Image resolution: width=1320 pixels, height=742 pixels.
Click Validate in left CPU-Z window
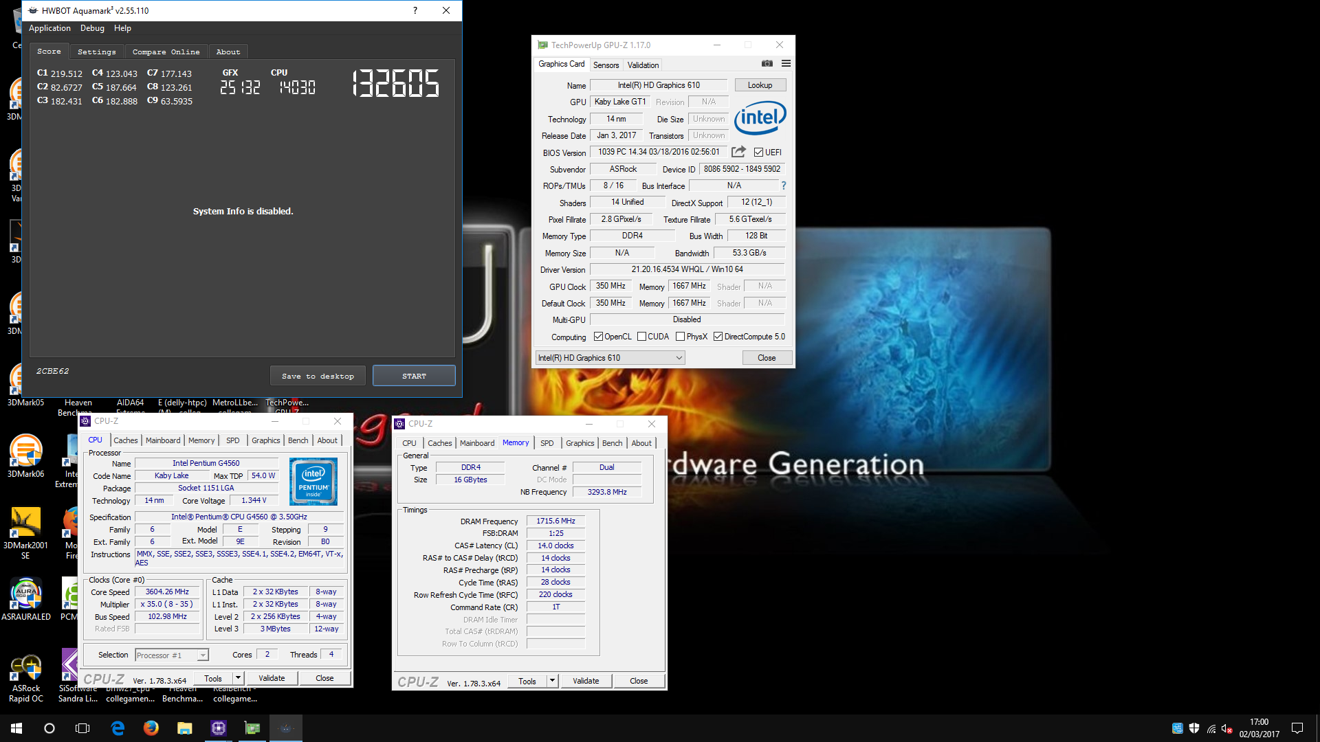click(x=272, y=678)
